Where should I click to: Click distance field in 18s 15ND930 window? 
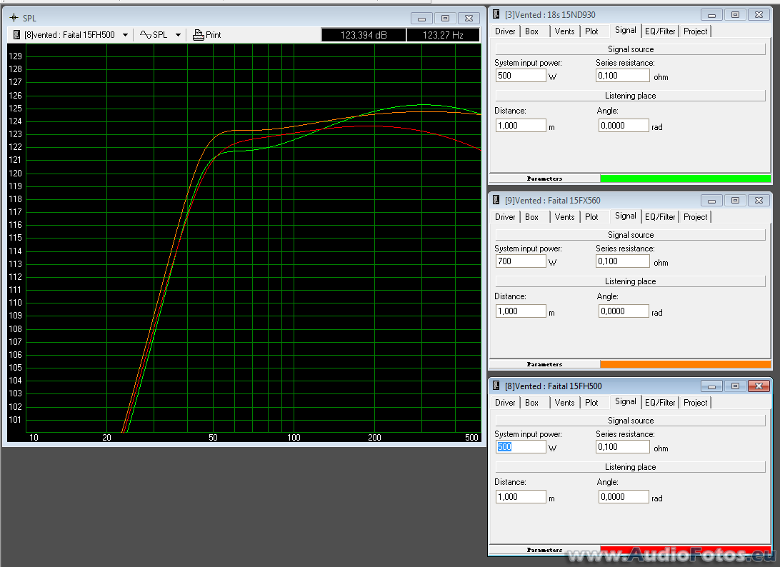pyautogui.click(x=521, y=126)
